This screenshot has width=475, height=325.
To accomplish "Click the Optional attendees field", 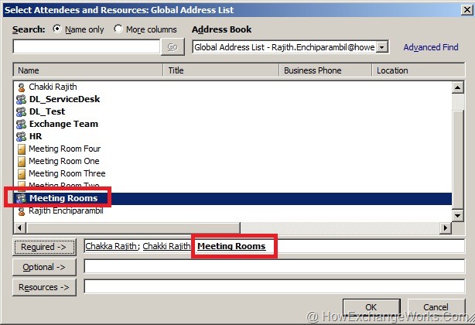I will (x=274, y=266).
